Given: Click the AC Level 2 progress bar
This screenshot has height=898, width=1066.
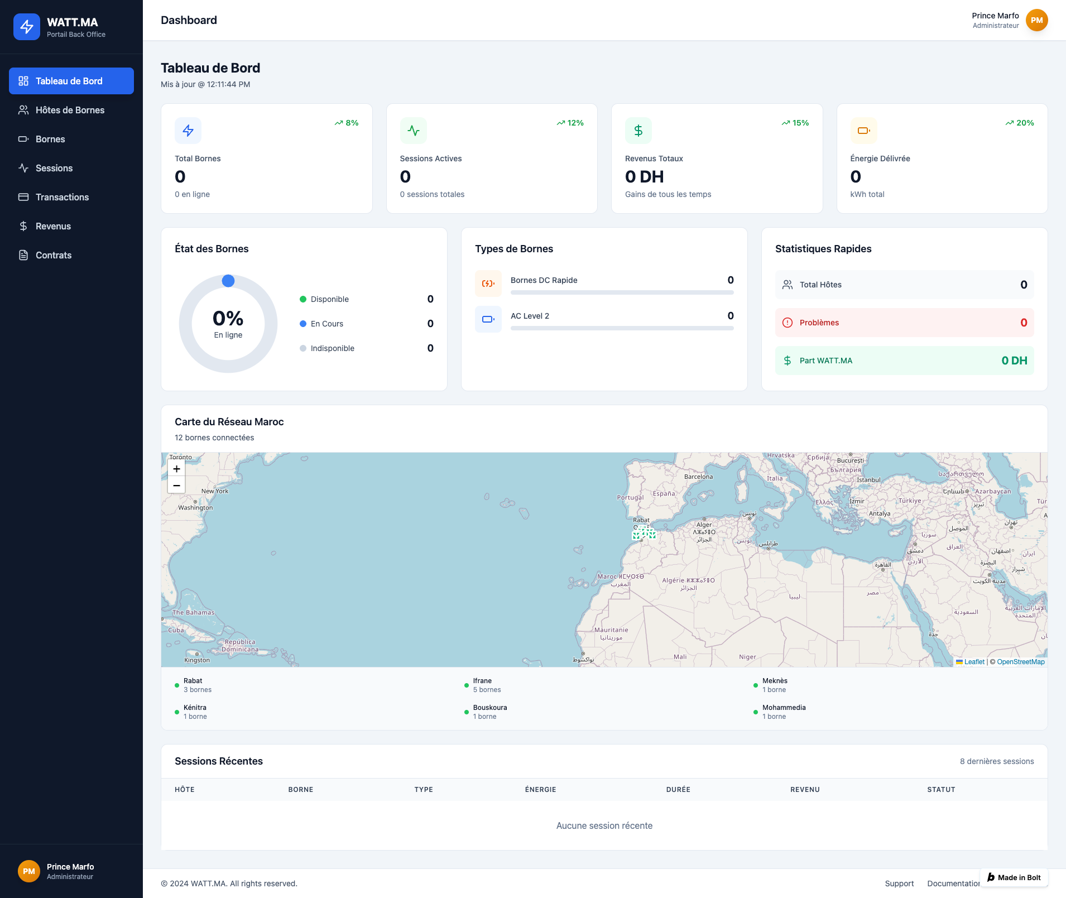Looking at the screenshot, I should [622, 329].
